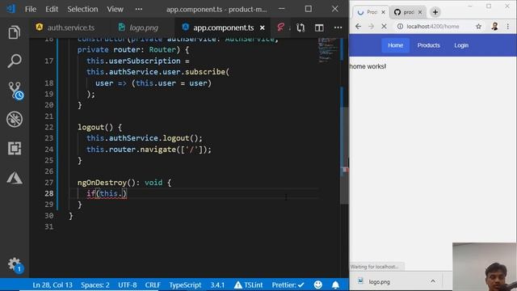Screen dimensions: 517x291
Task: Click code line 24 router.navigate
Action: (x=149, y=150)
